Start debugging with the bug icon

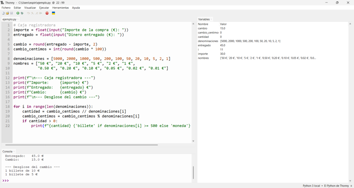[22, 13]
